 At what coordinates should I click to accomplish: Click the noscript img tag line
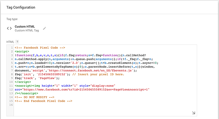pyautogui.click(x=65, y=86)
